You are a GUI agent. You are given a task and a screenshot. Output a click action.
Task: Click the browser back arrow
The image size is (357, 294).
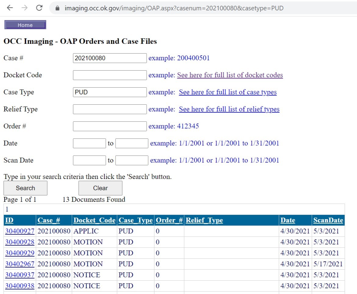coord(10,8)
